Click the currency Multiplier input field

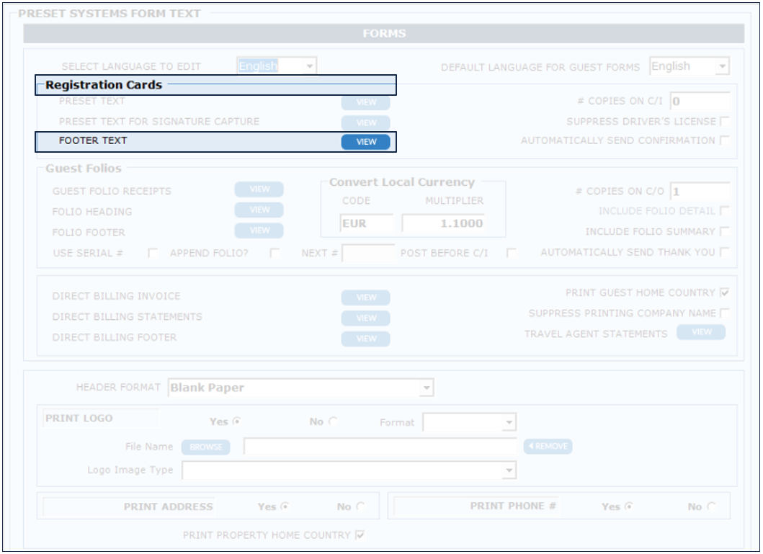(443, 223)
